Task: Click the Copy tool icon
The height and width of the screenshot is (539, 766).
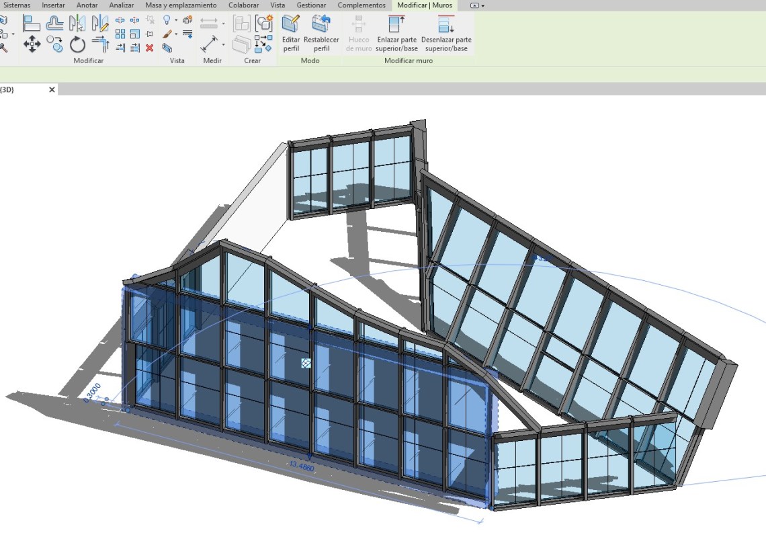Action: click(x=55, y=45)
